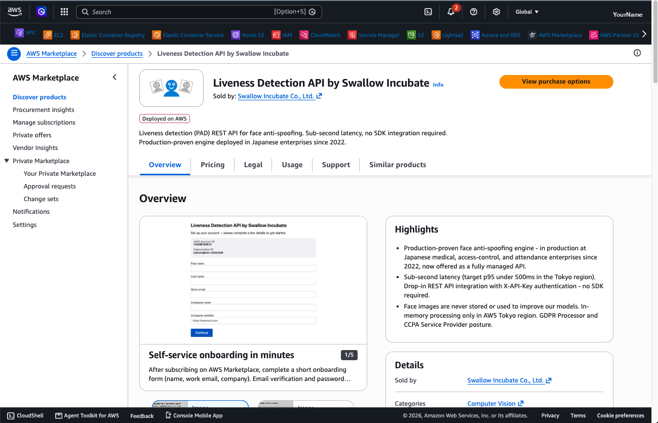The image size is (658, 423).
Task: Toggle the hamburger navigation menu button
Action: pos(14,53)
